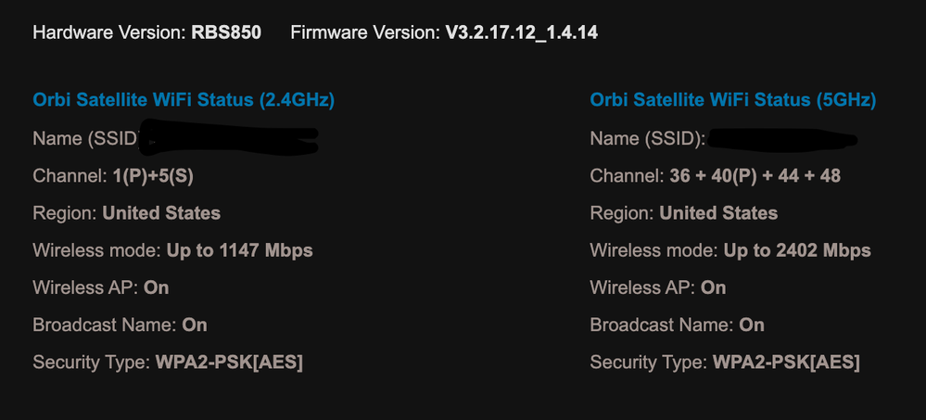
Task: Click the Firmware Version label
Action: [x=362, y=33]
